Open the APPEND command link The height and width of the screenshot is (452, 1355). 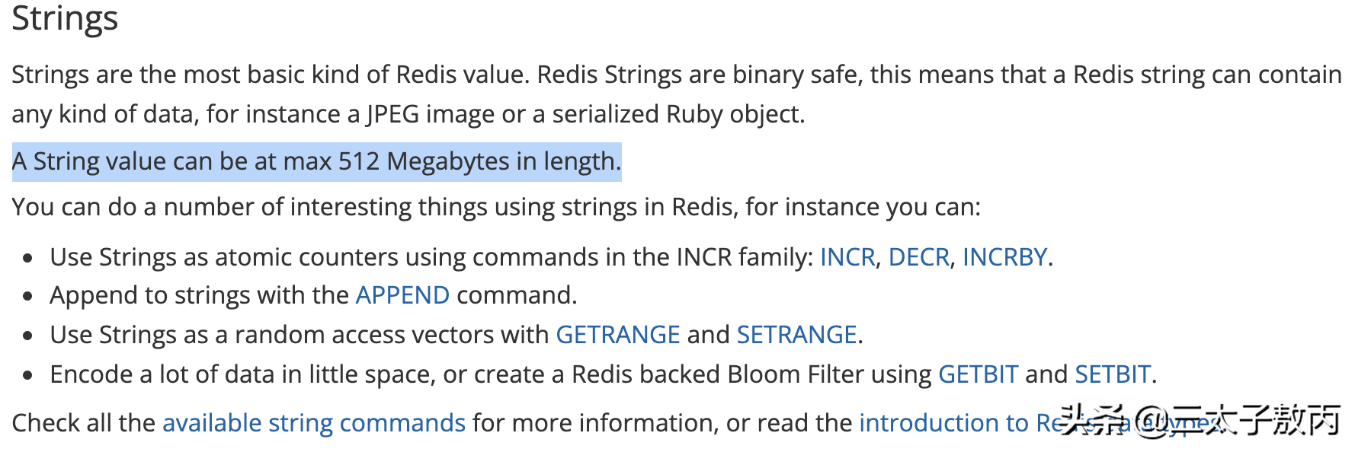point(402,295)
